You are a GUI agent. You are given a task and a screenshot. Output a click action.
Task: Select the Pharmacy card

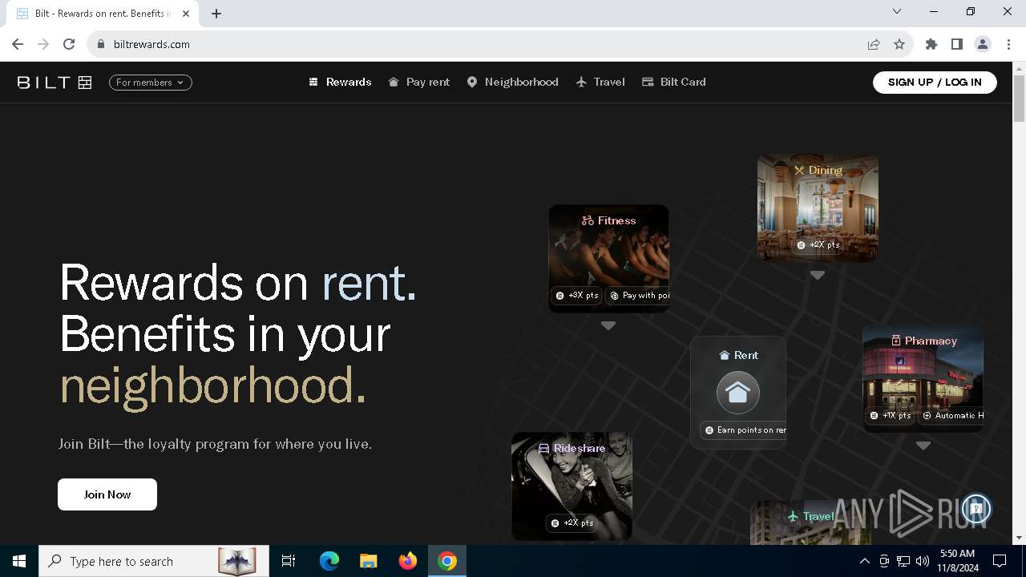coord(923,377)
